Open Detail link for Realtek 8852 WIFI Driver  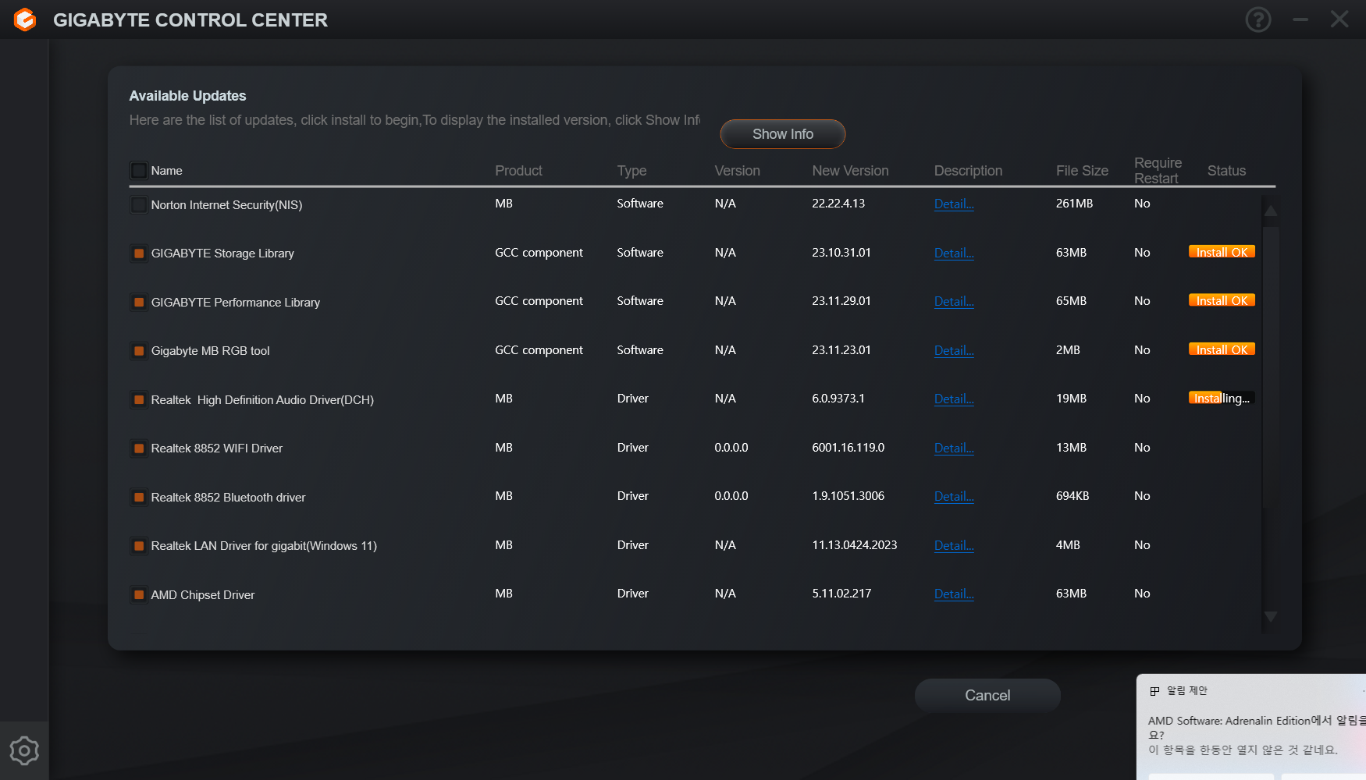[x=954, y=448]
